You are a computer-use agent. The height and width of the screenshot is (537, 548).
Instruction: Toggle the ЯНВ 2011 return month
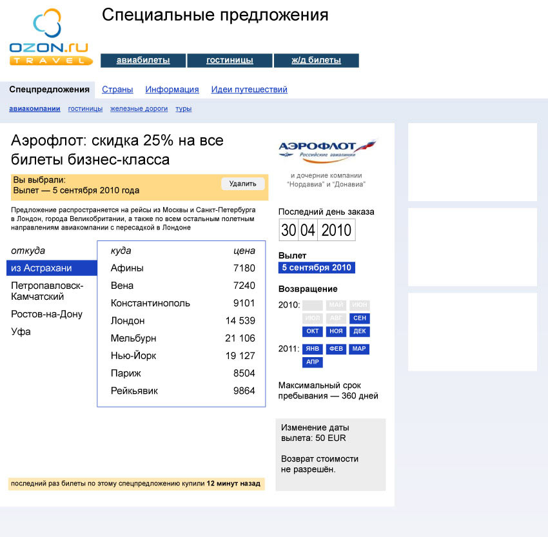[313, 349]
